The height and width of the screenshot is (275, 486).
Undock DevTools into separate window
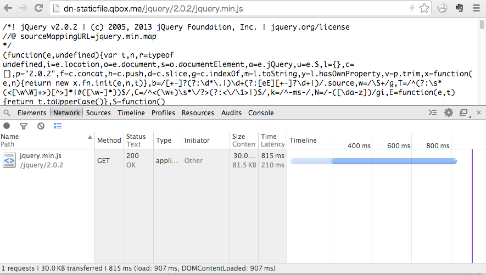tap(464, 113)
